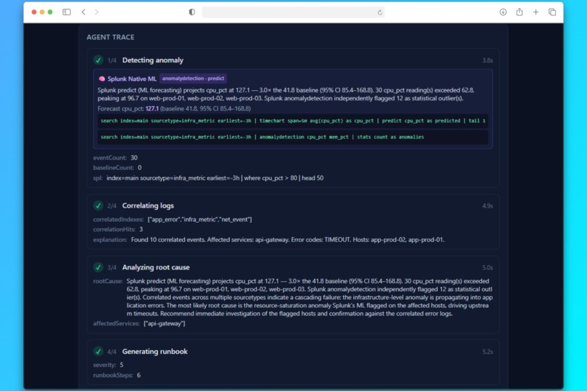This screenshot has width=587, height=391.
Task: Click the eventCount value 30
Action: coord(134,157)
